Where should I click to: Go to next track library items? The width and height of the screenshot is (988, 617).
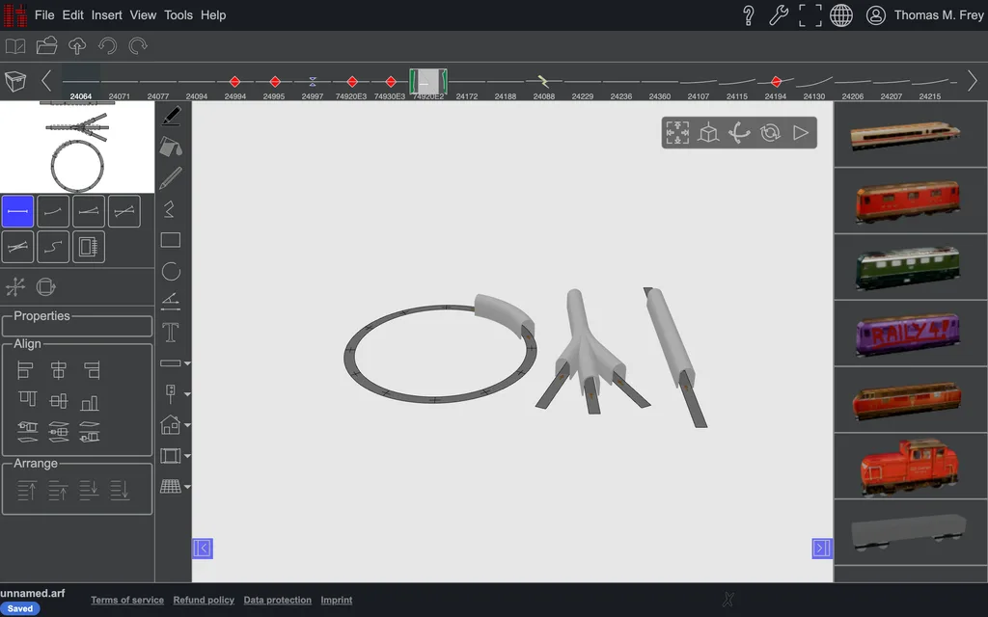(973, 81)
